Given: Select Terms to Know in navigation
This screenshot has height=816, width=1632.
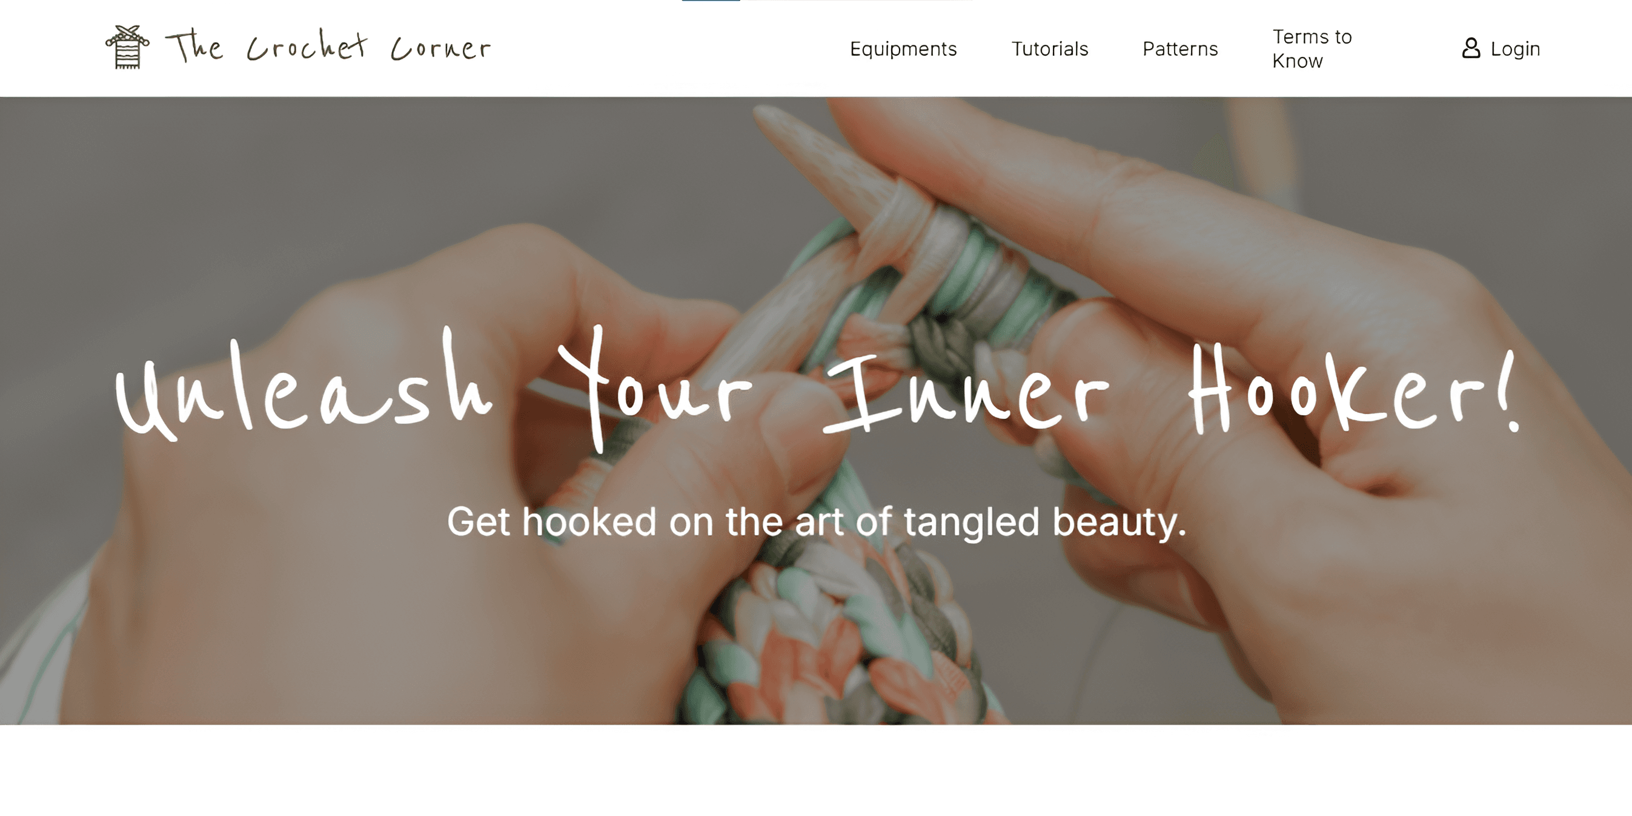Looking at the screenshot, I should (1312, 49).
